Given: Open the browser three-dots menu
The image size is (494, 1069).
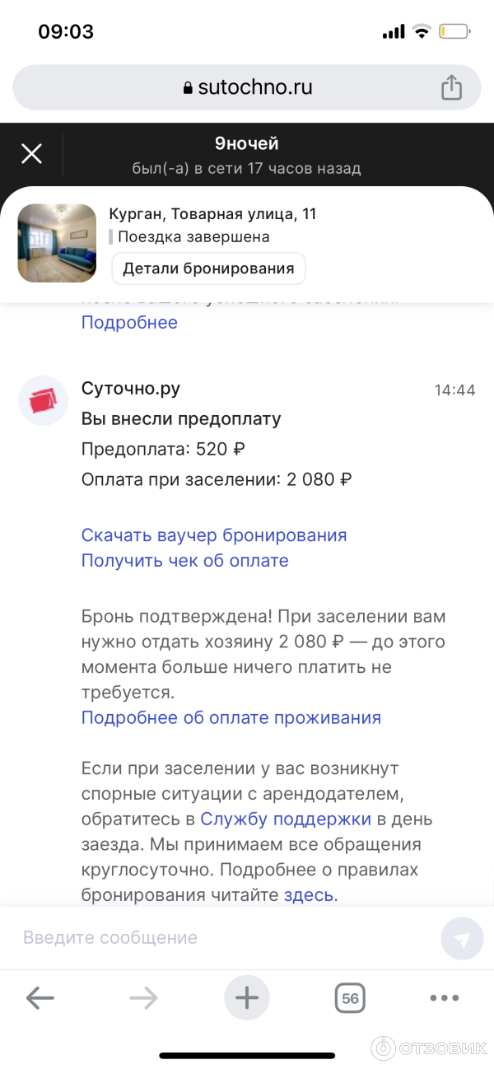Looking at the screenshot, I should (445, 999).
